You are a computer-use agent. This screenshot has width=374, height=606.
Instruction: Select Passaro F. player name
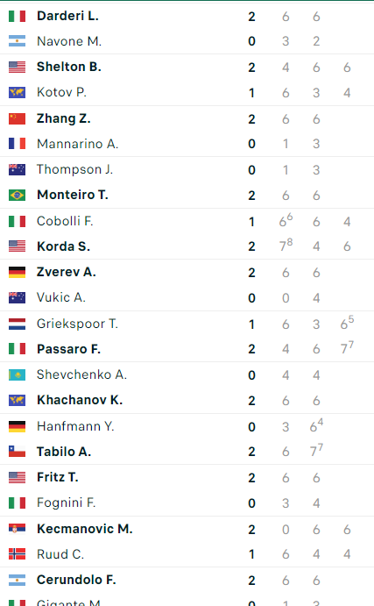tap(68, 349)
